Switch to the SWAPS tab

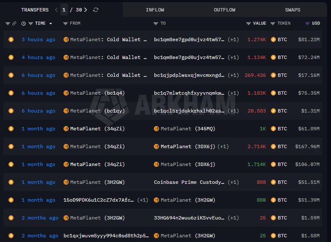pos(293,10)
